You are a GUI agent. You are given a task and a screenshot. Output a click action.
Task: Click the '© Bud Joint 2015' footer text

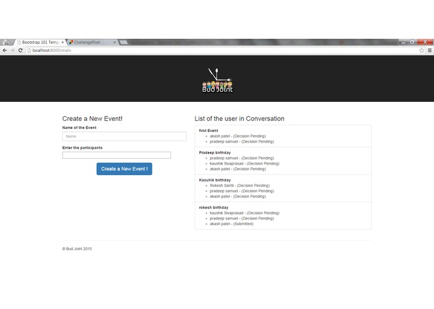click(77, 249)
